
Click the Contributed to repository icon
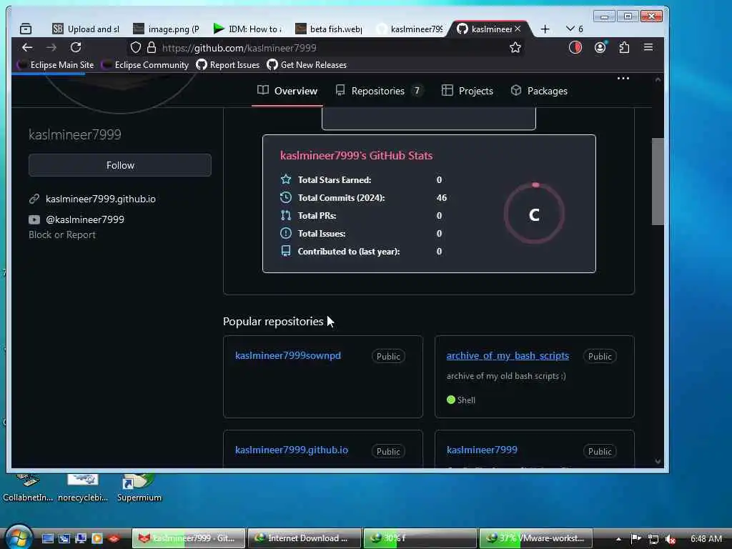[x=286, y=251]
